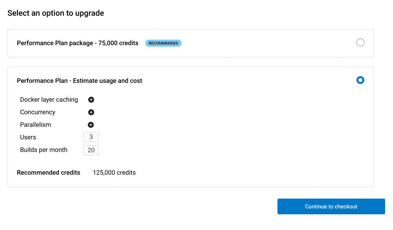The image size is (393, 230).
Task: Click the Docker layer caching label
Action: 49,100
